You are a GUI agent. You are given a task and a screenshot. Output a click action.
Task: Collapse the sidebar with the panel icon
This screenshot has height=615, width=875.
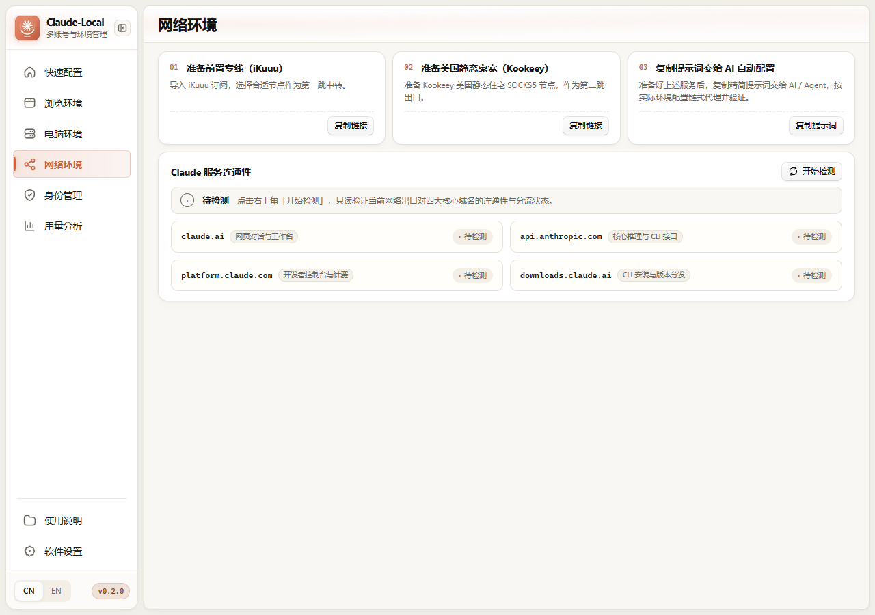(x=122, y=28)
